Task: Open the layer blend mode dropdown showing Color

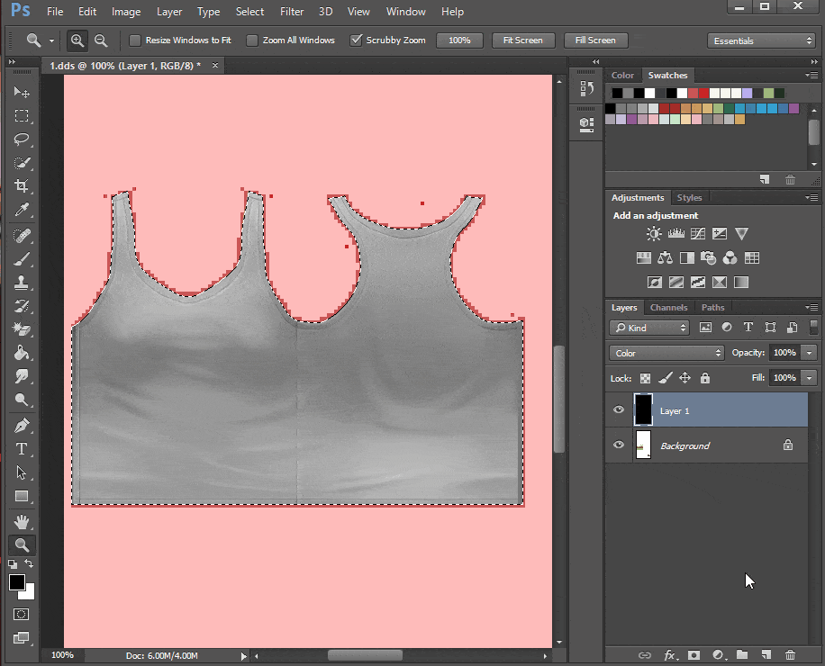Action: pyautogui.click(x=666, y=352)
